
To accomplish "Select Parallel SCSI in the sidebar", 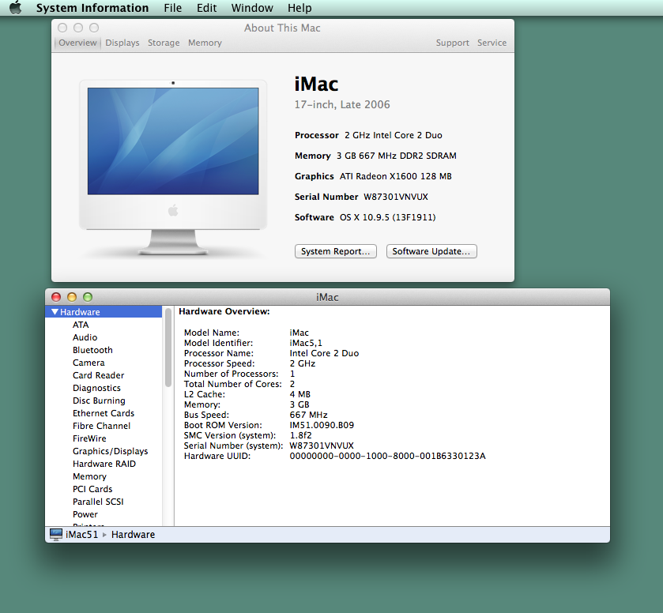I will (x=98, y=502).
